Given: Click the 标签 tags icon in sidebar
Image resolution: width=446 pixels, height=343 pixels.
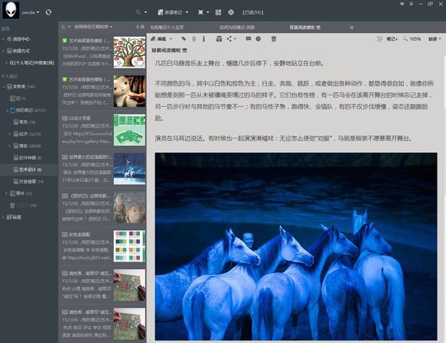Looking at the screenshot, I should [8, 217].
